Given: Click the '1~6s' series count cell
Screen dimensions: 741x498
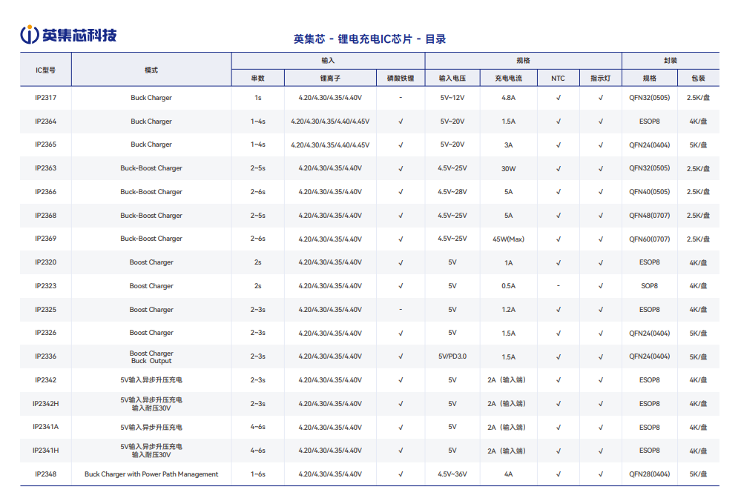Looking at the screenshot, I should (x=258, y=474).
